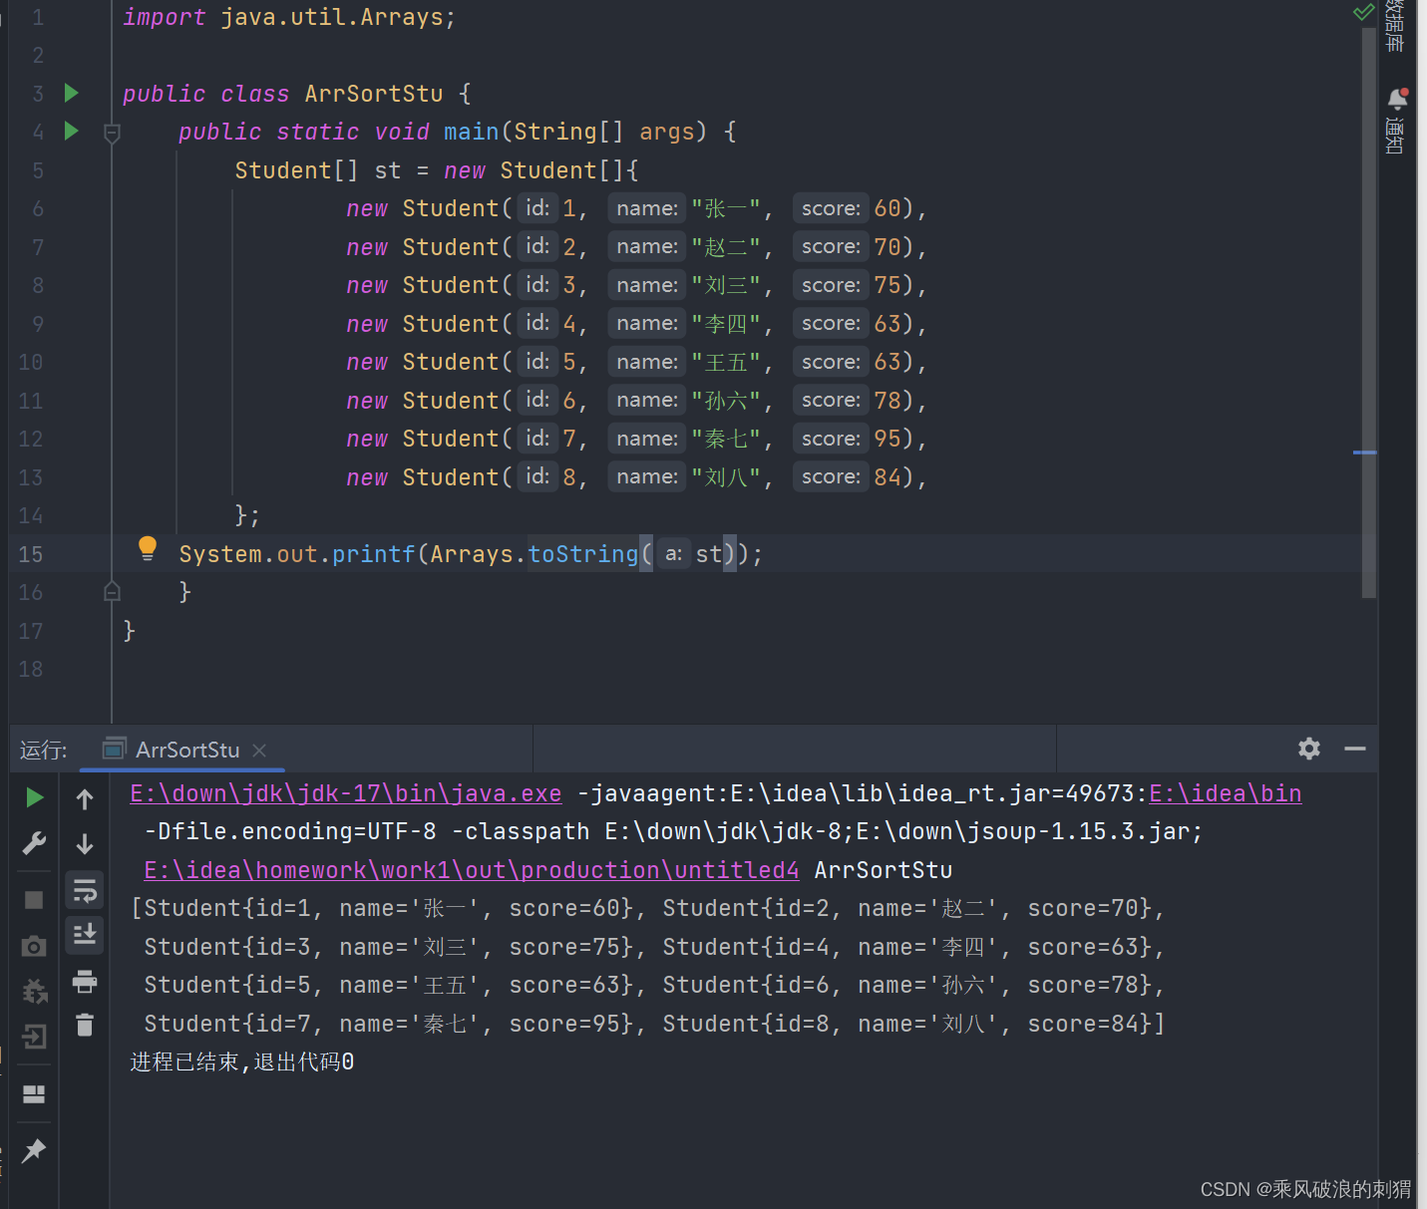The image size is (1427, 1209).
Task: Open run configuration via the wrench icon
Action: point(35,842)
